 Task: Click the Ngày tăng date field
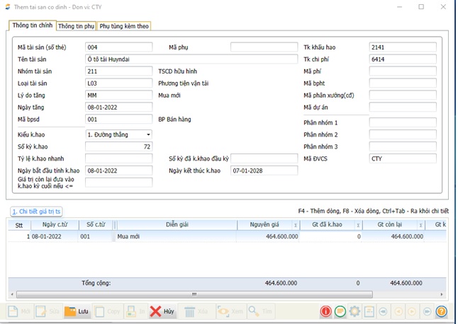[118, 107]
